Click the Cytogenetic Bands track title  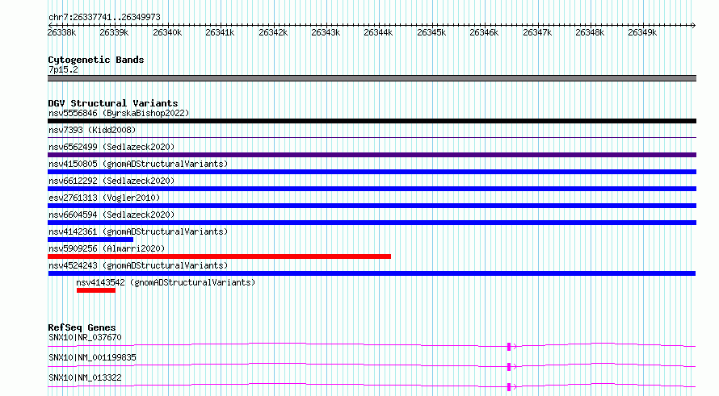coord(96,60)
